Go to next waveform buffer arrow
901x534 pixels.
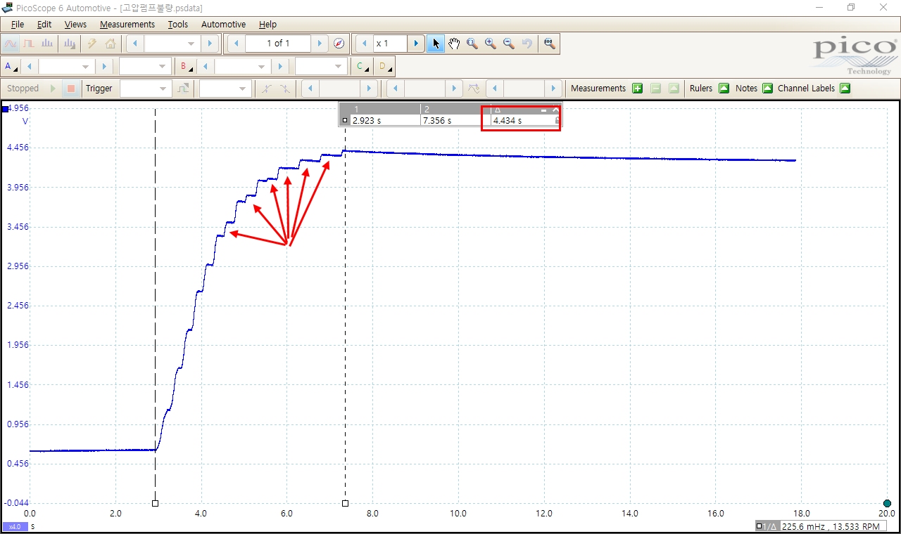coord(320,44)
